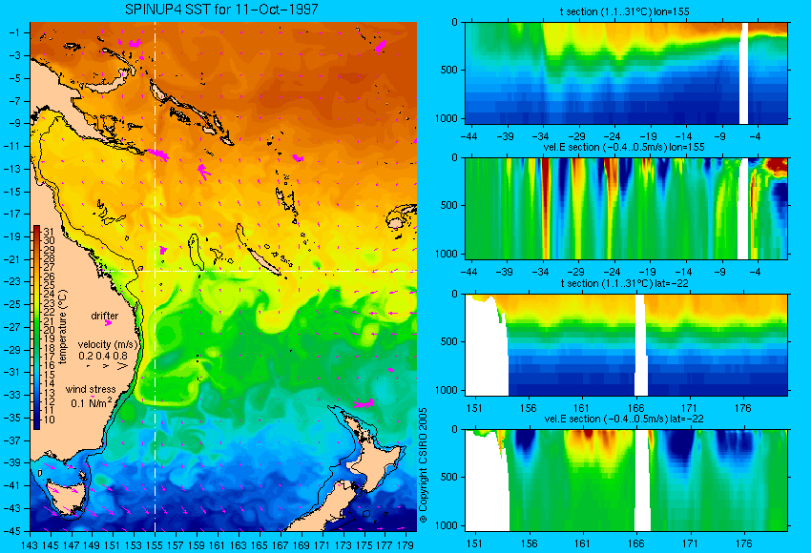
Task: Click the vertical temperature (°C) axis label
Action: (x=63, y=327)
